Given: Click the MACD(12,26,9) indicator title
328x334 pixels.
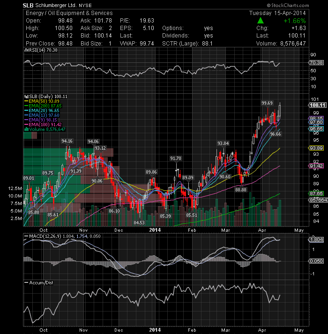Looking at the screenshot, I should tap(45, 236).
